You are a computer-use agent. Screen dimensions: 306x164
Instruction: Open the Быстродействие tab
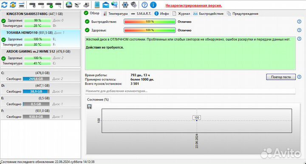208,14
